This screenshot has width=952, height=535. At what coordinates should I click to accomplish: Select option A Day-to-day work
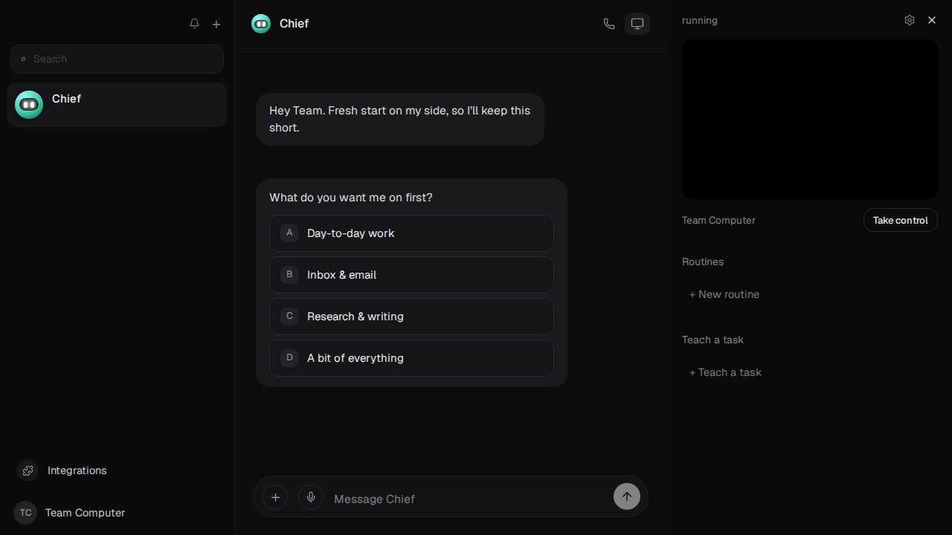(x=411, y=233)
